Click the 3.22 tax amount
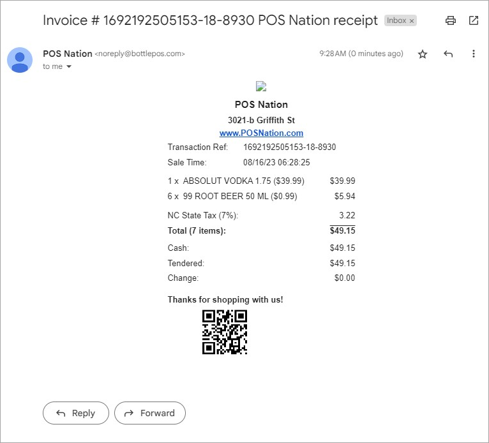This screenshot has width=489, height=443. [x=347, y=215]
